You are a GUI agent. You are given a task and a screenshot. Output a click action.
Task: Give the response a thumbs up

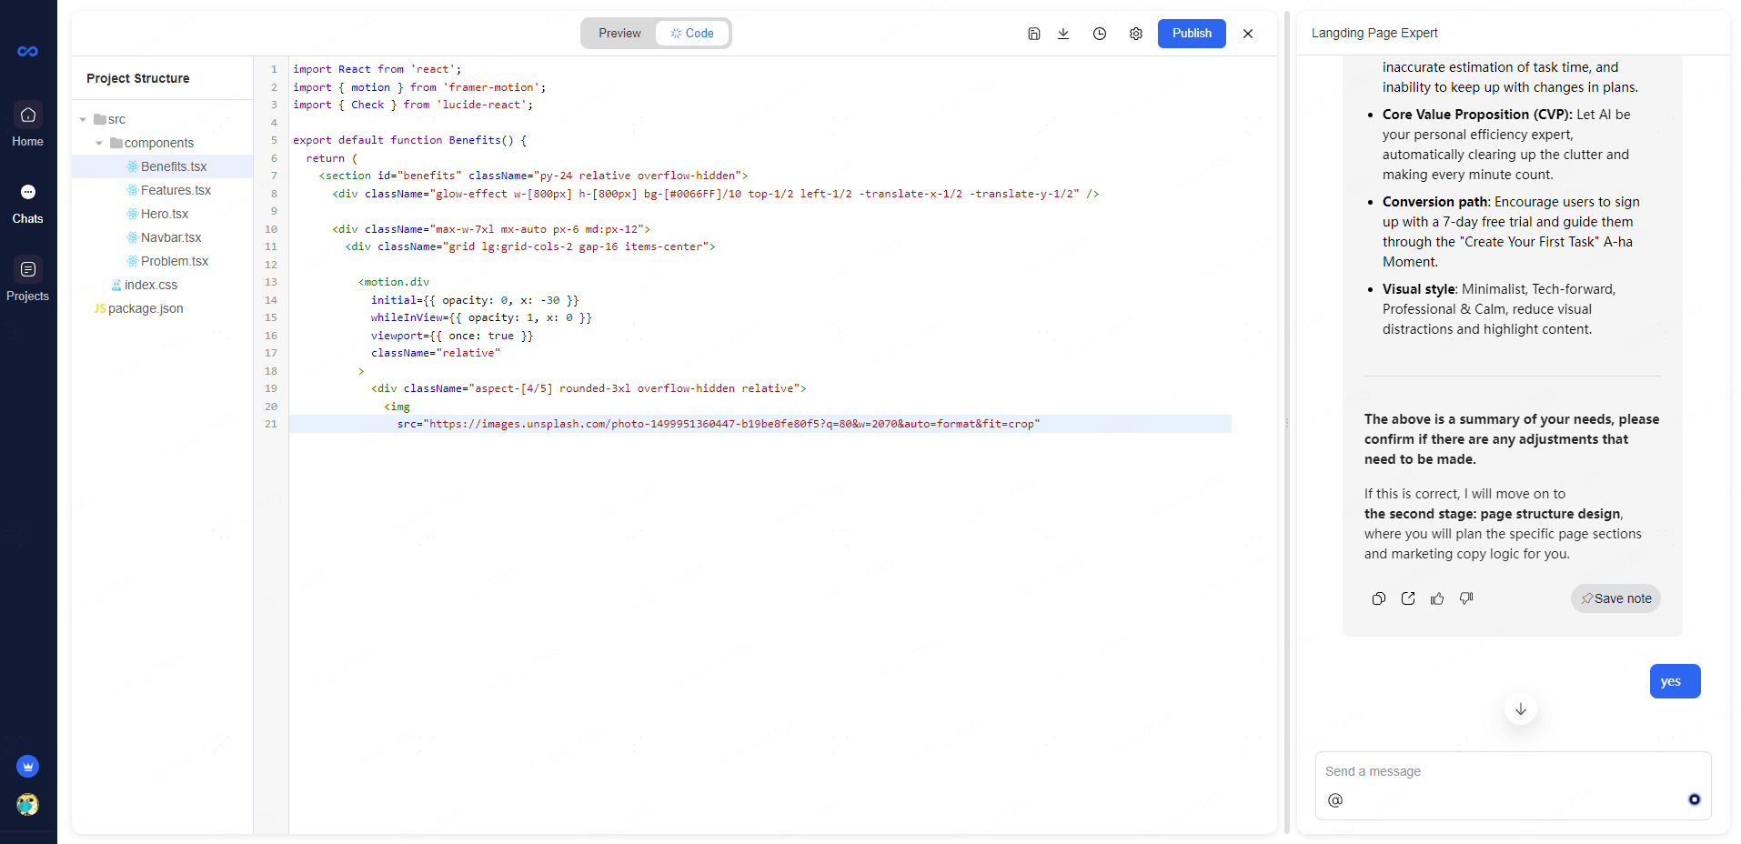pos(1437,598)
